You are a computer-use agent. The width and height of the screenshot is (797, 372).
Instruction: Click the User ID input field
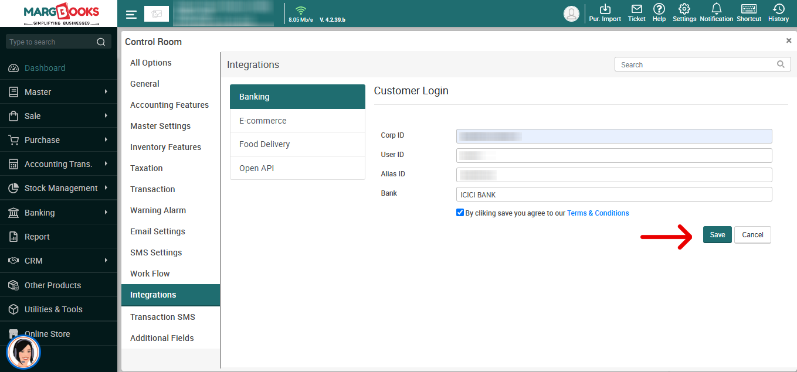[614, 155]
